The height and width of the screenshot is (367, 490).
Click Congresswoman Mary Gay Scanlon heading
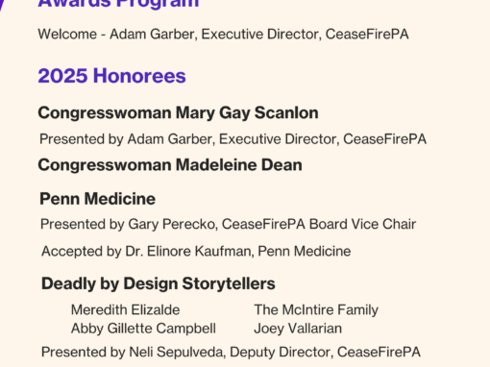point(178,113)
